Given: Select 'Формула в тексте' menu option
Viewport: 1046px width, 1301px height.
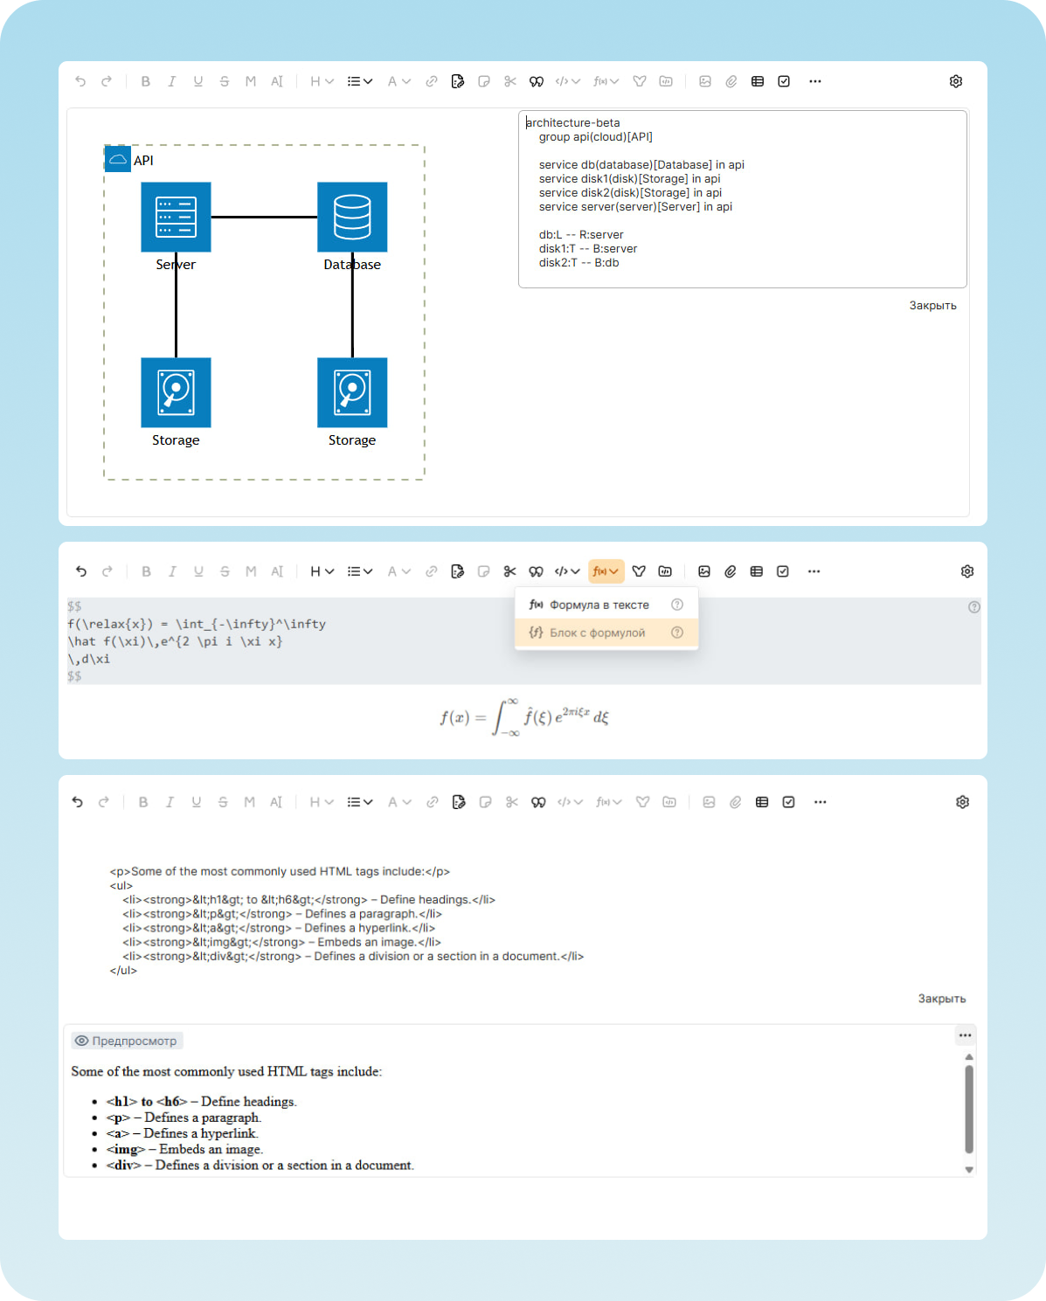Looking at the screenshot, I should coord(599,605).
